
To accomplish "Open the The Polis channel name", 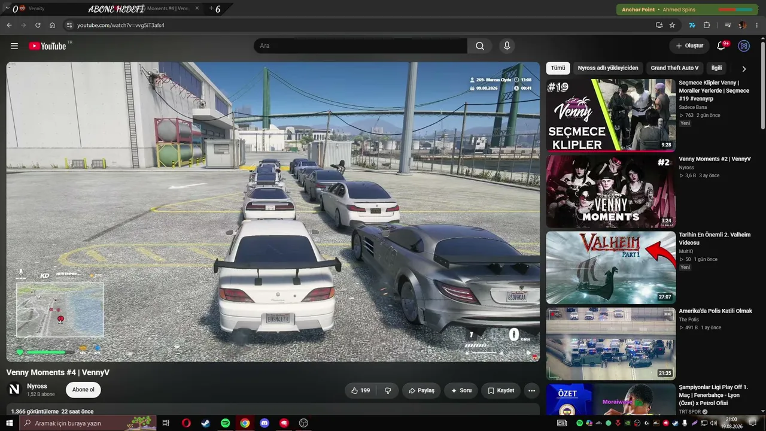I will pyautogui.click(x=688, y=320).
